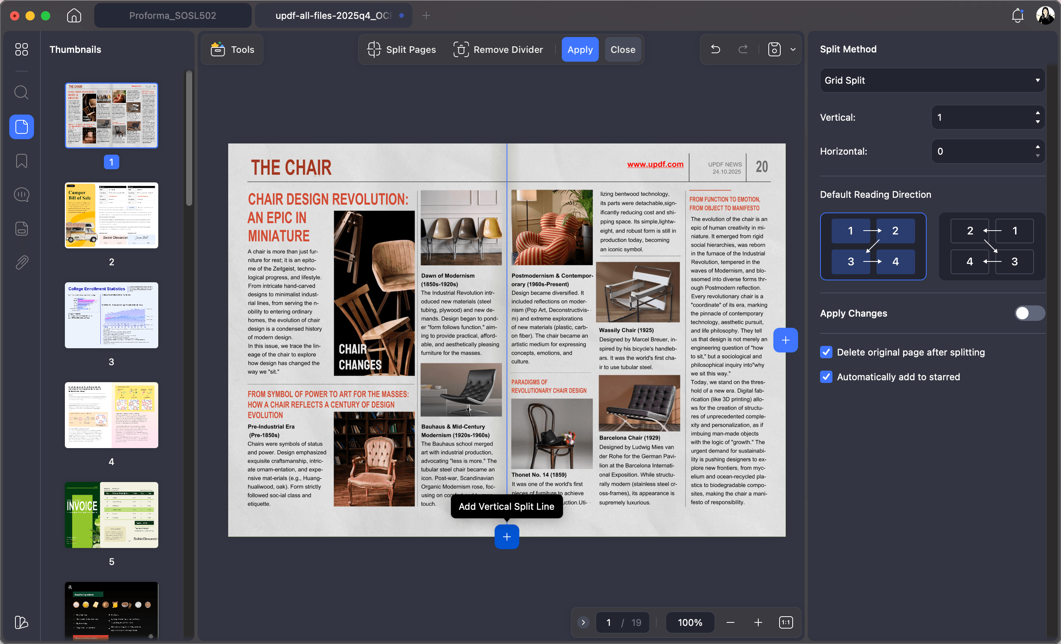Image resolution: width=1061 pixels, height=644 pixels.
Task: Select the signature tool at sidebar bottom
Action: coord(21,622)
